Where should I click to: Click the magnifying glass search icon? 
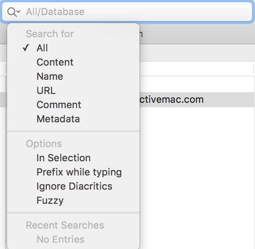pyautogui.click(x=12, y=12)
